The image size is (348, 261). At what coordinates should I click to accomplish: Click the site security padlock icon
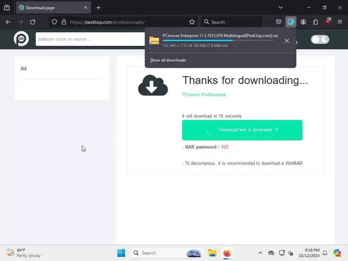(64, 22)
